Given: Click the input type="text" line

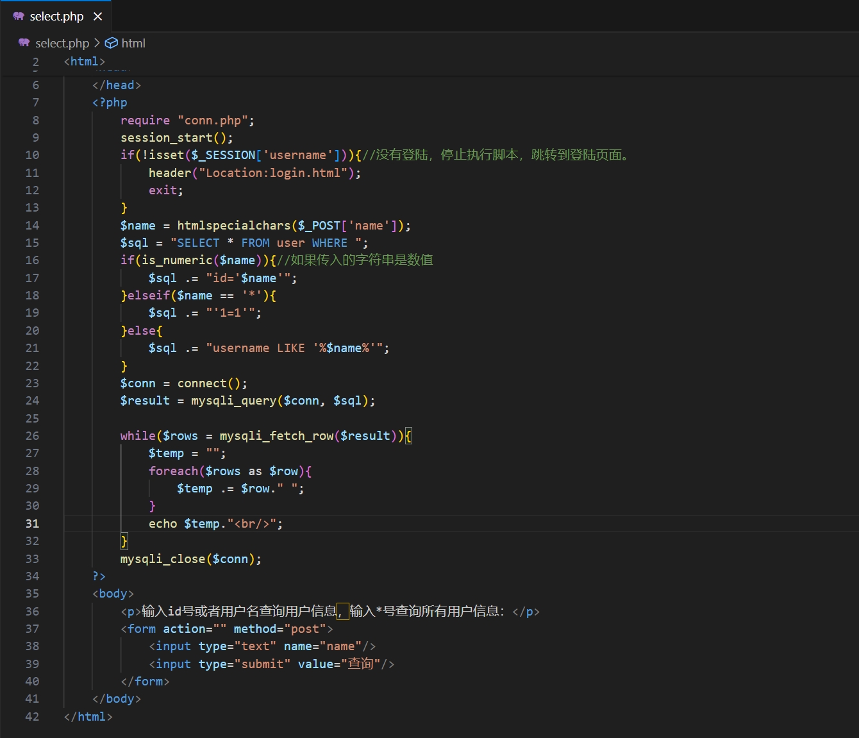Looking at the screenshot, I should click(x=262, y=646).
